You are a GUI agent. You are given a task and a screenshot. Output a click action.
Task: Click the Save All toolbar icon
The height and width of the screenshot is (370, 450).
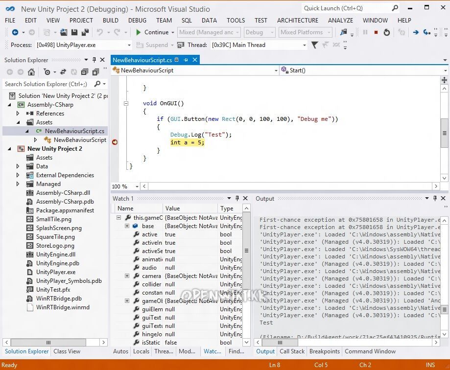pyautogui.click(x=85, y=32)
